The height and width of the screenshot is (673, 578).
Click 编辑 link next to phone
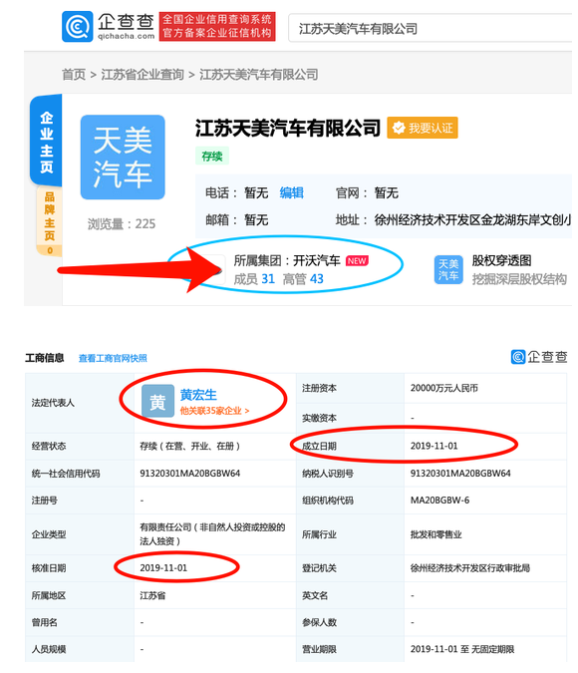pyautogui.click(x=292, y=192)
